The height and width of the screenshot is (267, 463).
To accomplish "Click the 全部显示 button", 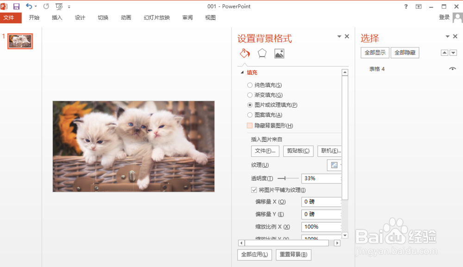I will click(x=375, y=53).
